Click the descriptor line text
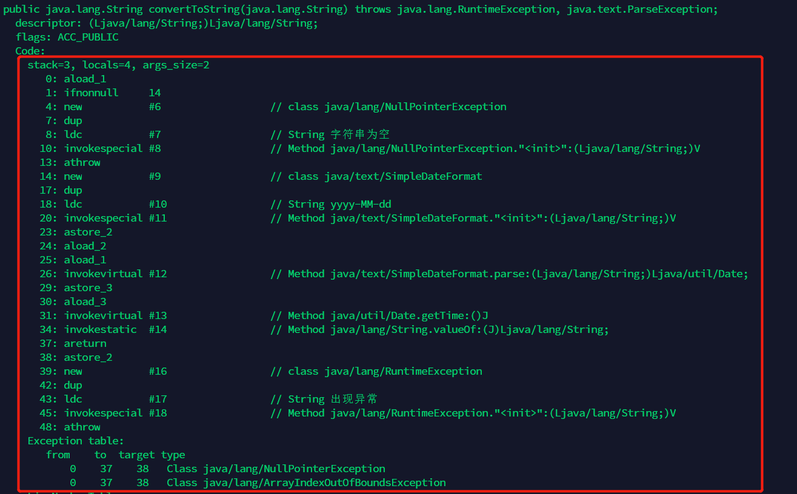Viewport: 797px width, 494px height. coord(167,23)
